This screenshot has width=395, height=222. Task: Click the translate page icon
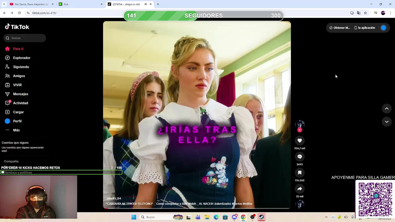pos(359,13)
